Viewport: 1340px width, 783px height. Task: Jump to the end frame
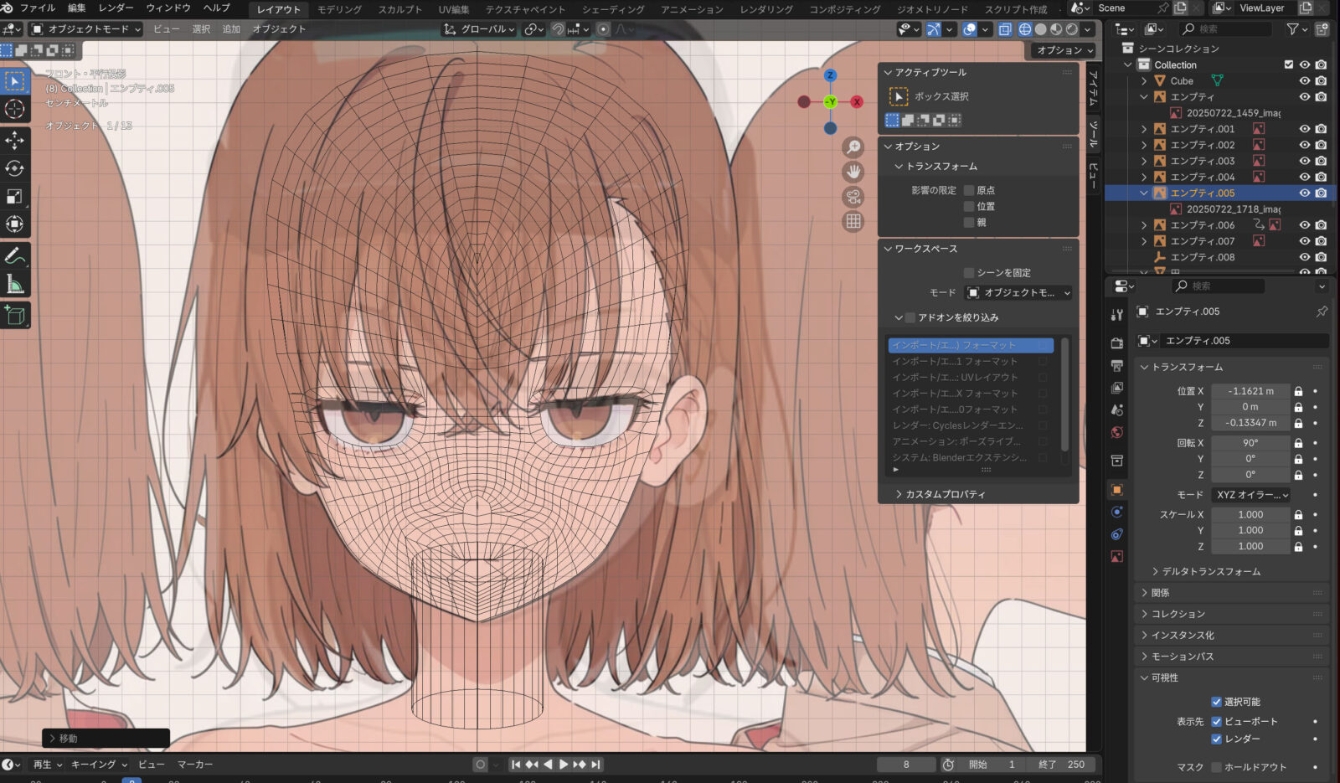pyautogui.click(x=595, y=765)
